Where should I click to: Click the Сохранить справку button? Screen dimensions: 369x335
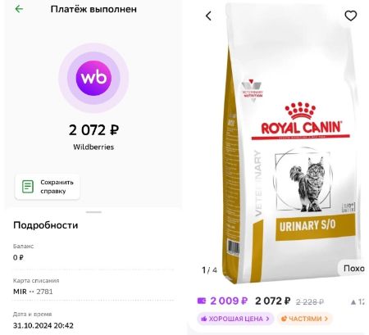pyautogui.click(x=48, y=187)
